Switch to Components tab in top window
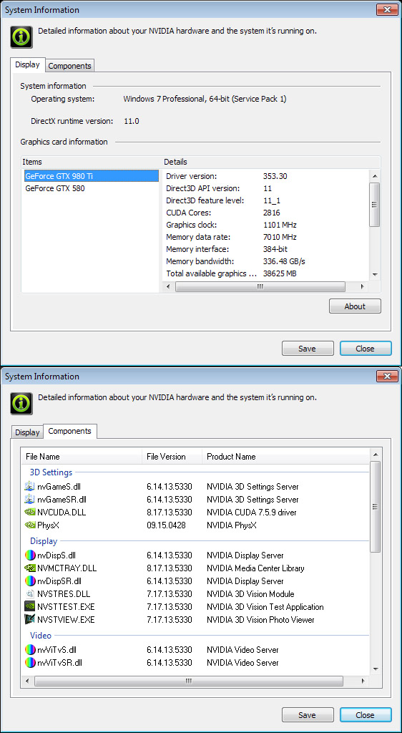The width and height of the screenshot is (402, 733). coord(70,66)
